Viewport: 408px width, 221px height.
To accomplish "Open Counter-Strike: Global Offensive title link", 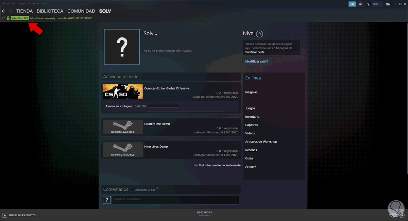I will (167, 88).
